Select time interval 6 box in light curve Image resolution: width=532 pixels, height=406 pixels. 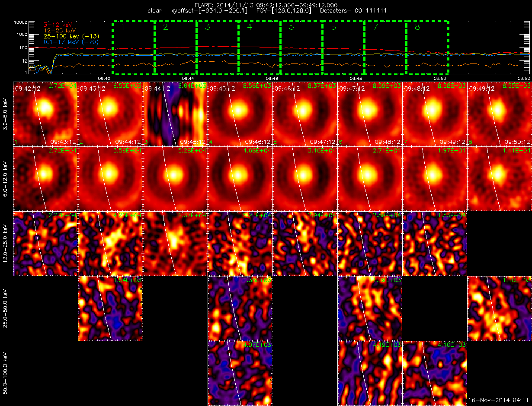coord(343,47)
